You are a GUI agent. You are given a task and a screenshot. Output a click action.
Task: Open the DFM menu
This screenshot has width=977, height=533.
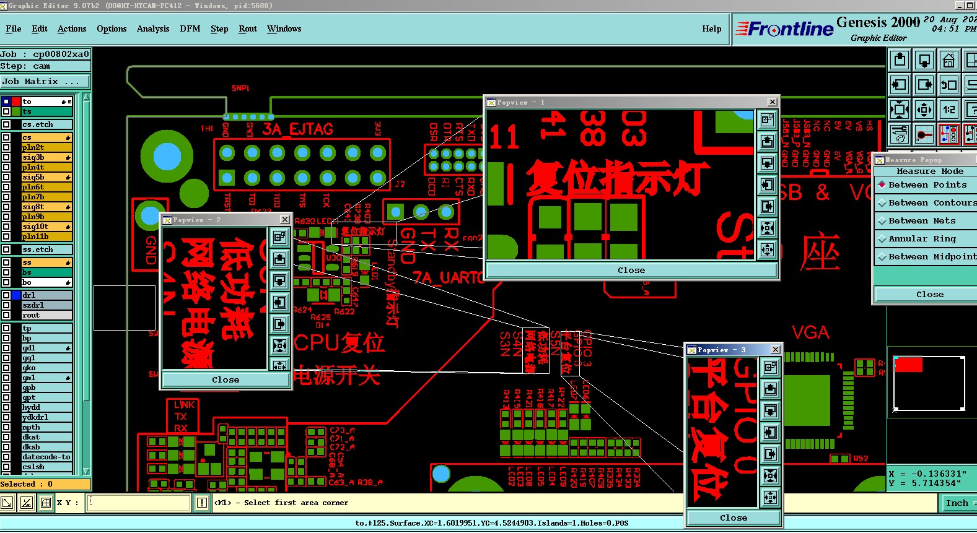[190, 28]
